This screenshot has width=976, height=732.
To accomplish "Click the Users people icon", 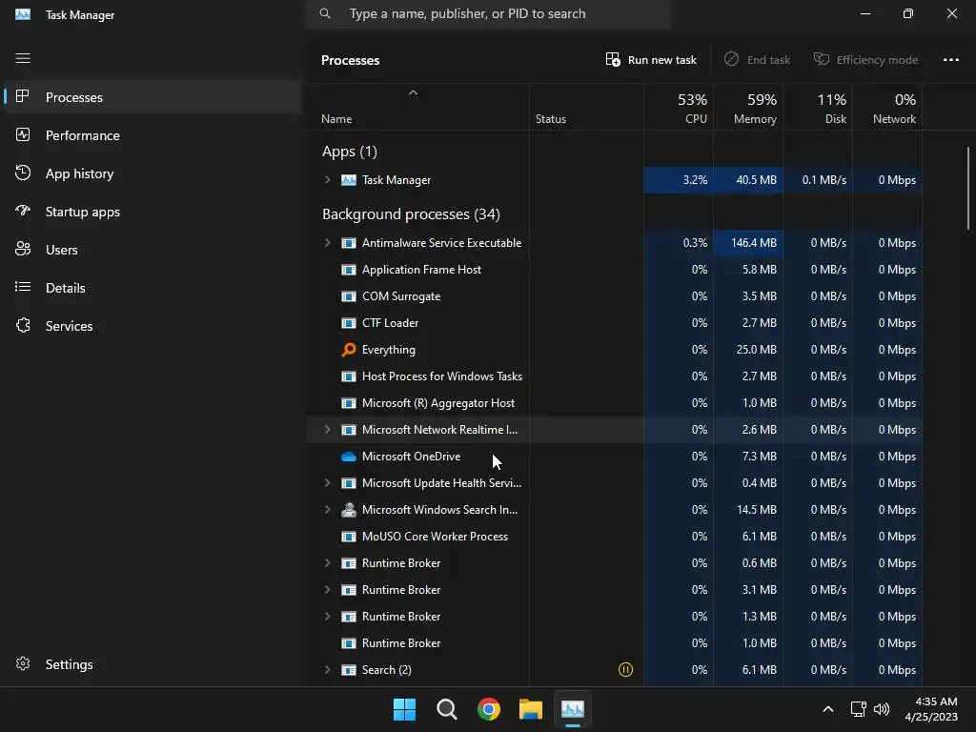I will 23,249.
